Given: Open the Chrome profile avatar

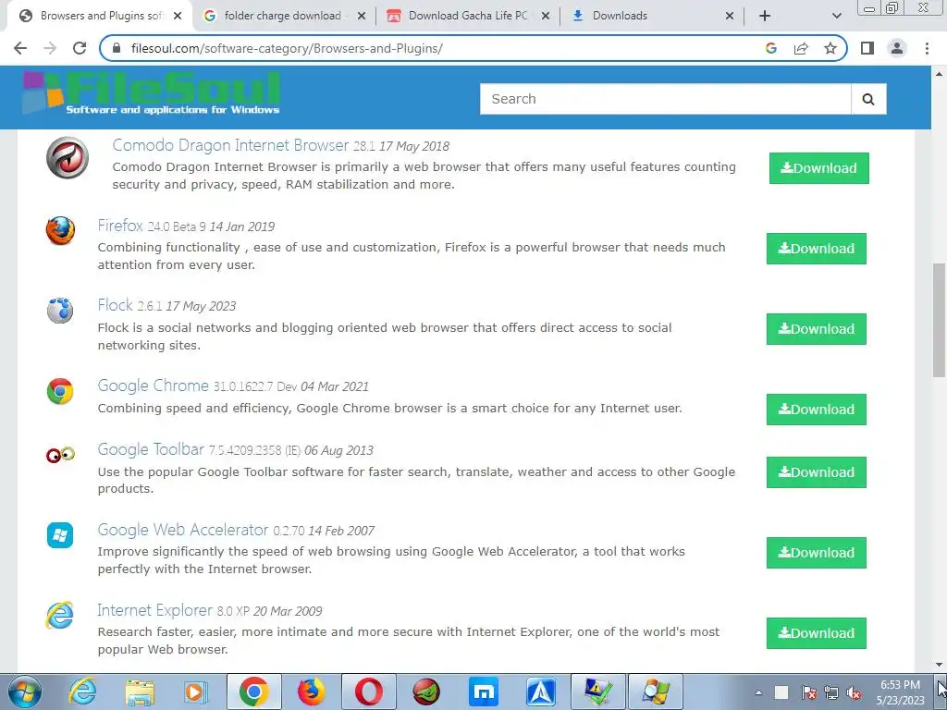Looking at the screenshot, I should coord(897,48).
